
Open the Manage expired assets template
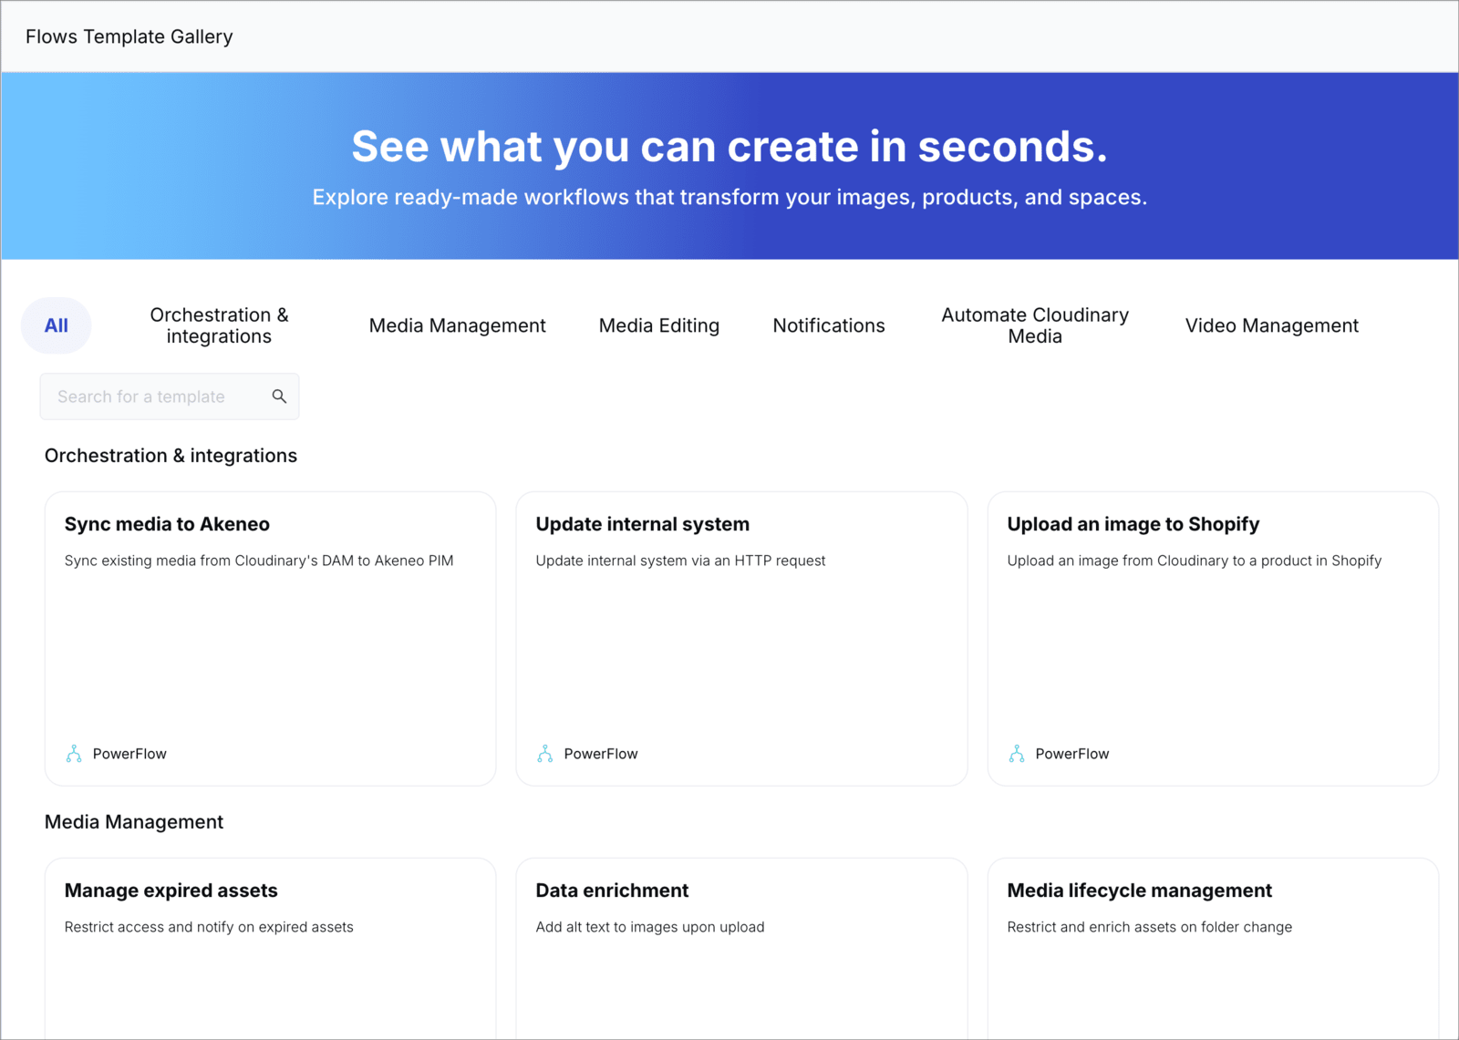pyautogui.click(x=270, y=948)
